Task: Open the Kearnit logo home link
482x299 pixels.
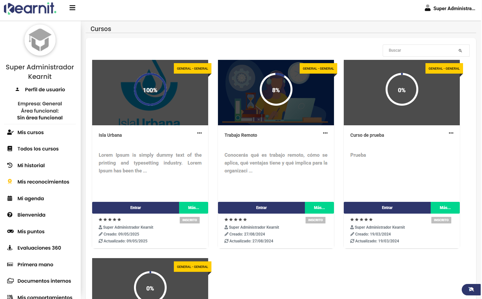Action: (30, 9)
